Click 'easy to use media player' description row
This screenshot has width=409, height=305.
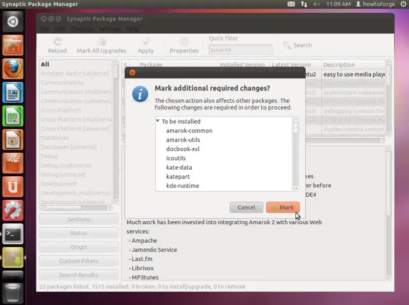click(354, 74)
